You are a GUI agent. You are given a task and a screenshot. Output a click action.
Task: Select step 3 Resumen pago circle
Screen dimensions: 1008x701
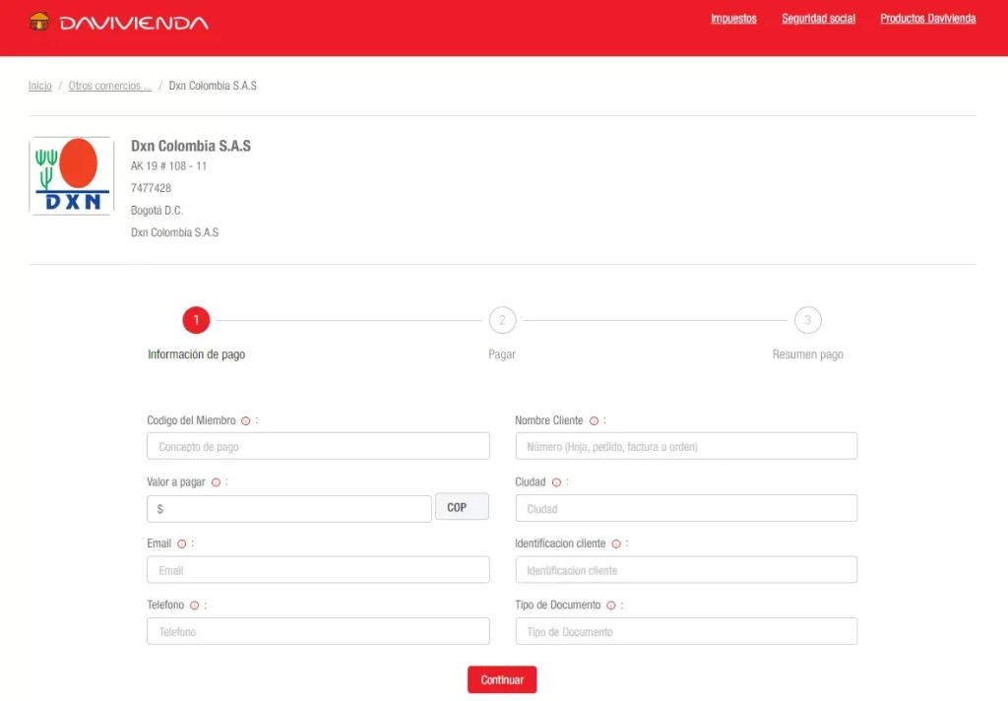pos(808,320)
